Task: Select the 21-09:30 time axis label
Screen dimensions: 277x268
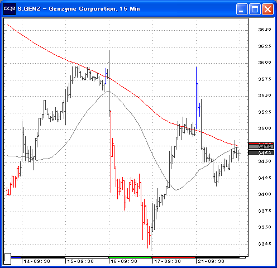Action: 211,261
